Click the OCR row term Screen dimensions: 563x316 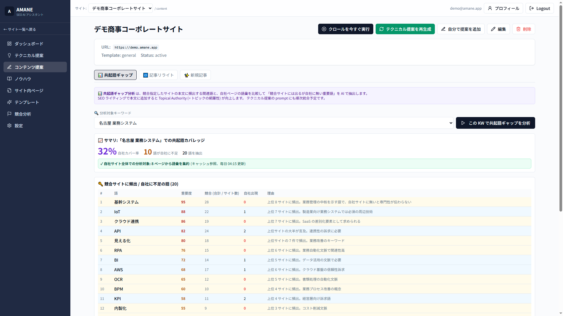(x=118, y=279)
